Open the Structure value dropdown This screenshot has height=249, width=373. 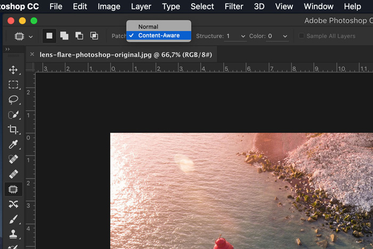(243, 36)
